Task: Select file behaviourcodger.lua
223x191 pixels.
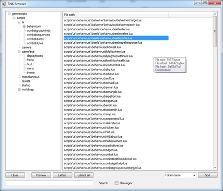Action: point(91,150)
